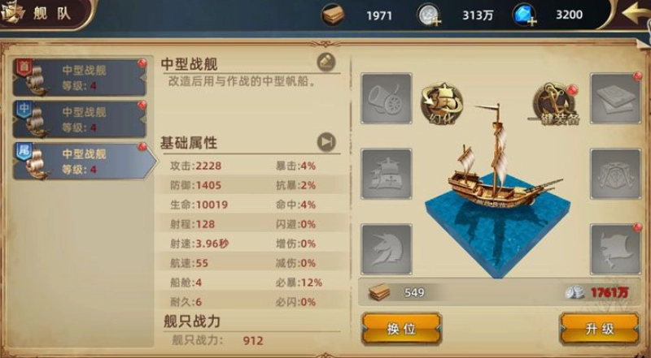The image size is (651, 358).
Task: Open the sail ship equipment slot
Action: (386, 174)
